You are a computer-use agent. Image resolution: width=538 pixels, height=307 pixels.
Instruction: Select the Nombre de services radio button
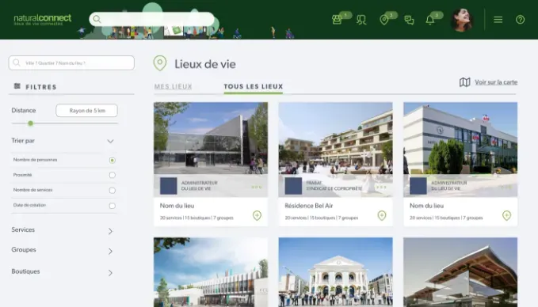[113, 191]
